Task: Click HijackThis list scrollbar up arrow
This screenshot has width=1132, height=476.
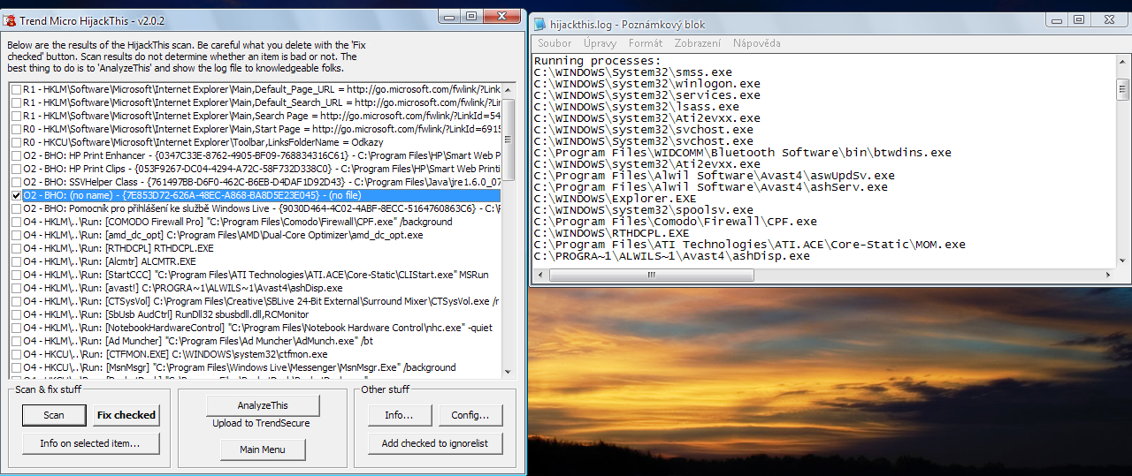Action: [x=509, y=89]
